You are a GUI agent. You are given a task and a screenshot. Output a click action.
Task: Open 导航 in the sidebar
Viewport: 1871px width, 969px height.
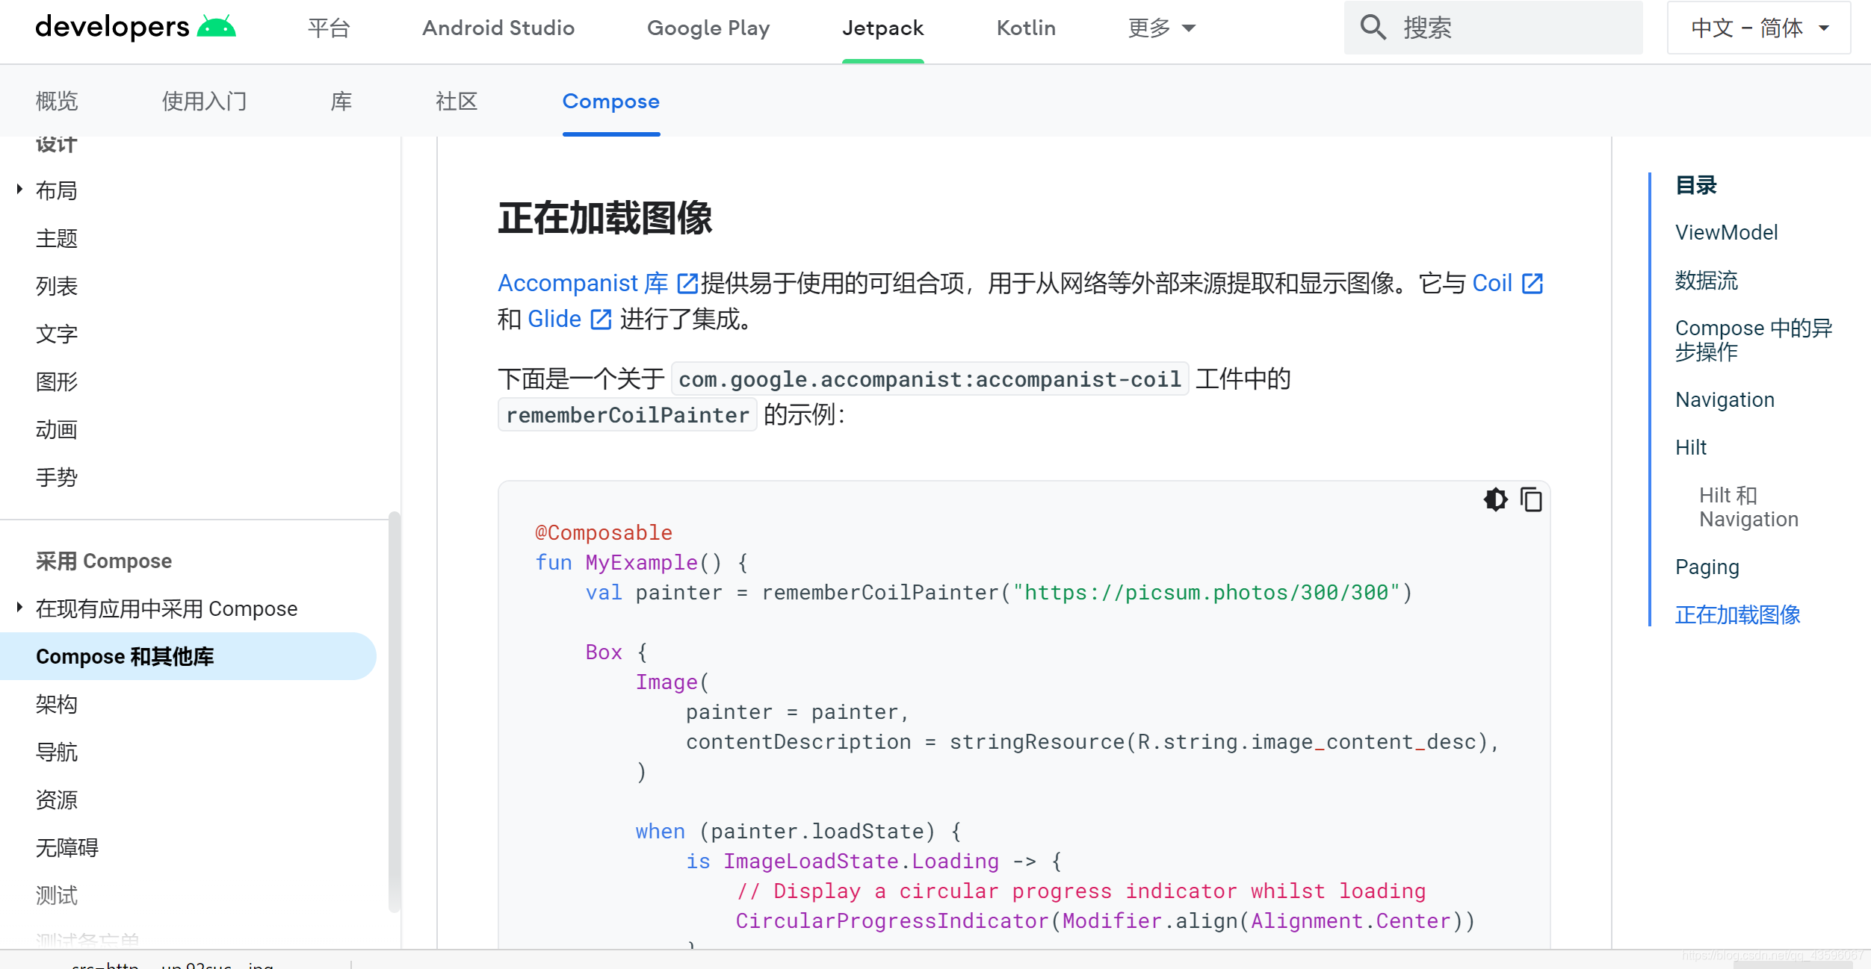click(x=57, y=752)
